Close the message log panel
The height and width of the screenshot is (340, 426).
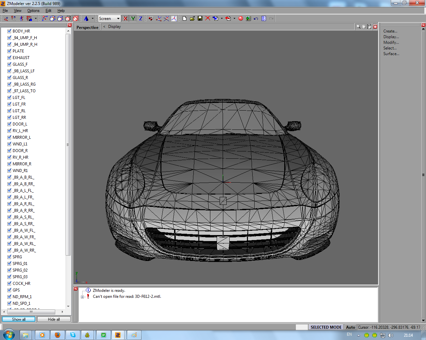pyautogui.click(x=76, y=289)
